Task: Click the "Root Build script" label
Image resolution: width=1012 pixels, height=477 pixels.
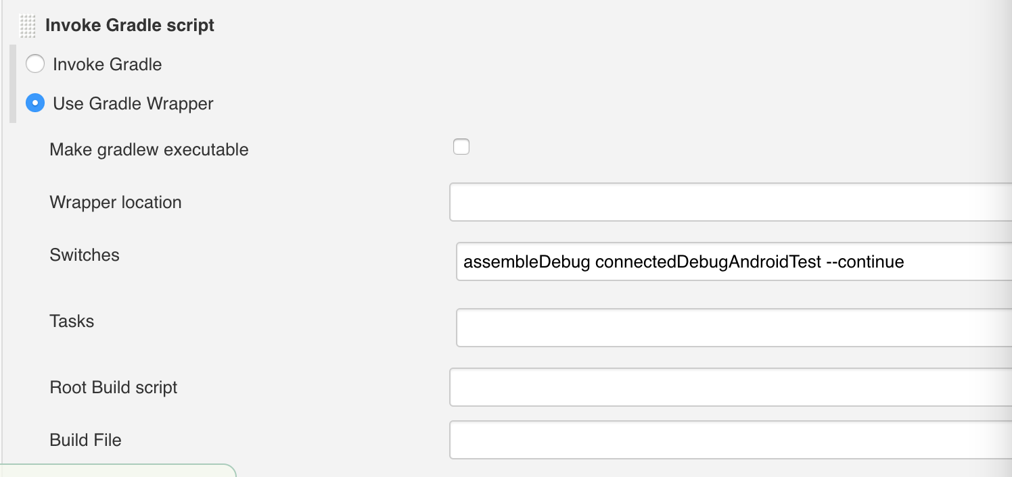Action: click(114, 387)
